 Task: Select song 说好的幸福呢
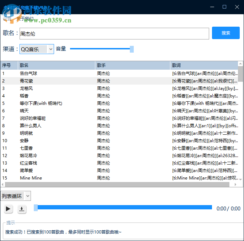(33, 118)
